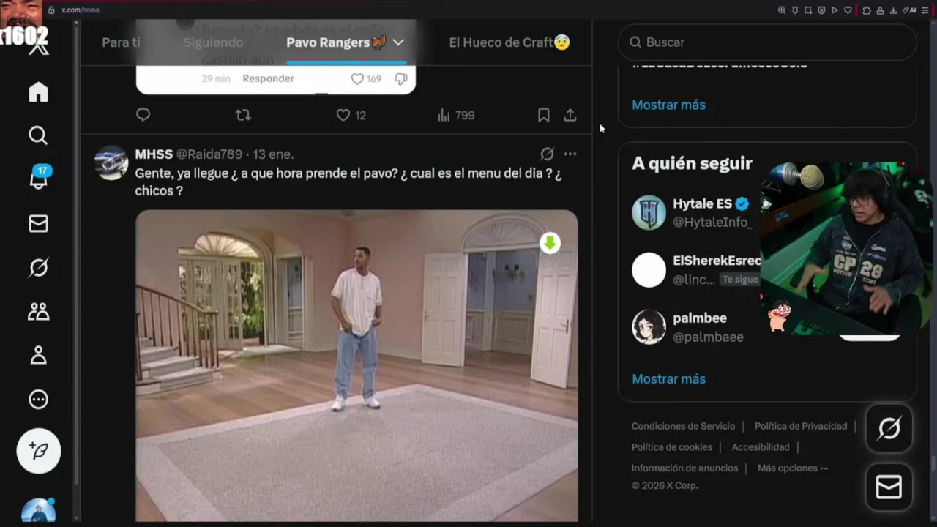Screen dimensions: 937x527
Task: Like the post showing 12 likes
Action: click(351, 115)
